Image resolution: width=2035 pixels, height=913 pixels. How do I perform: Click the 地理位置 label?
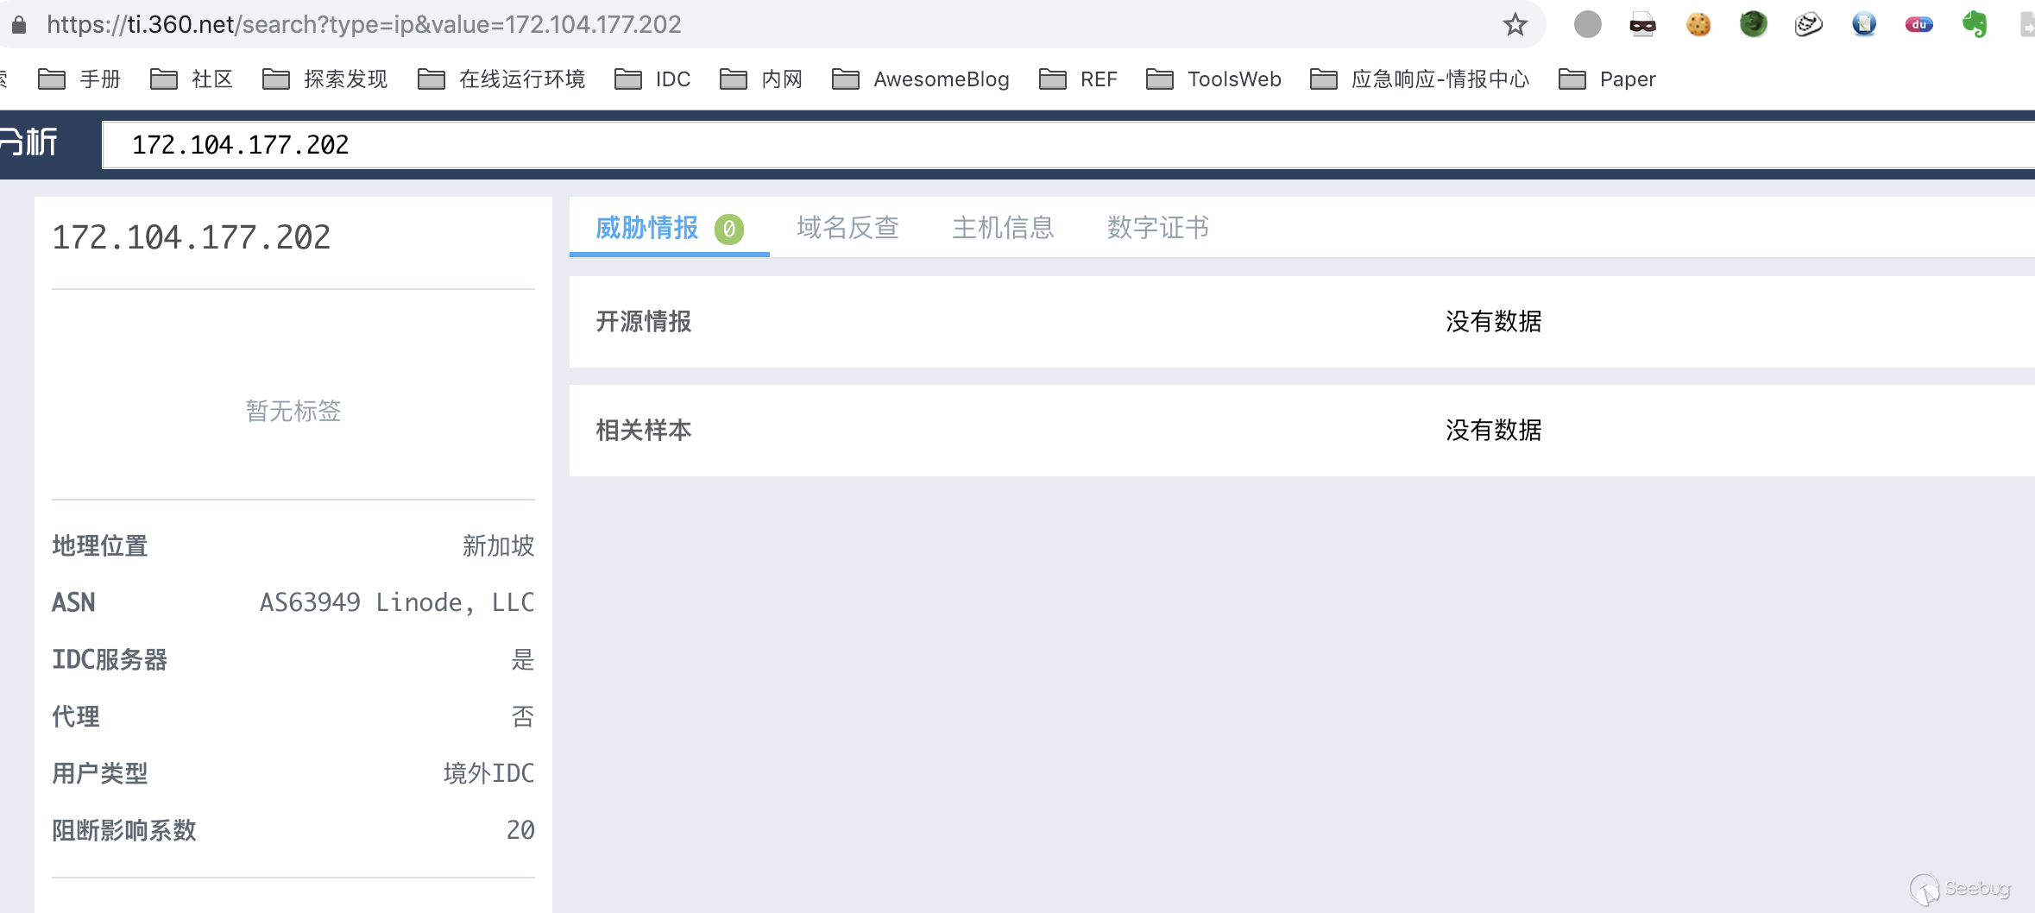coord(100,546)
